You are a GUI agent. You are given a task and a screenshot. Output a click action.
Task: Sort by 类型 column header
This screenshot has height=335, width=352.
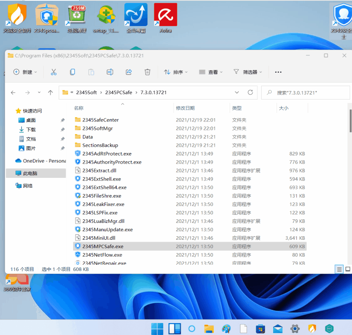tap(237, 108)
